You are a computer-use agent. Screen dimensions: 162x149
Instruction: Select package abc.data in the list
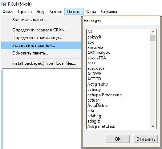118,47
